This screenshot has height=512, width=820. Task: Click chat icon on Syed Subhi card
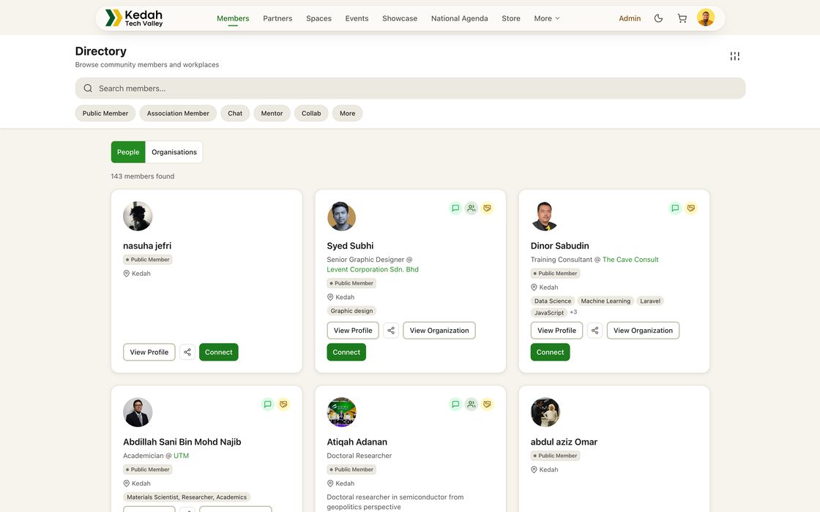click(x=455, y=208)
